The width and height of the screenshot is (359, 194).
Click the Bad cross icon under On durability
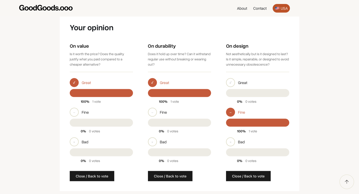click(x=152, y=142)
